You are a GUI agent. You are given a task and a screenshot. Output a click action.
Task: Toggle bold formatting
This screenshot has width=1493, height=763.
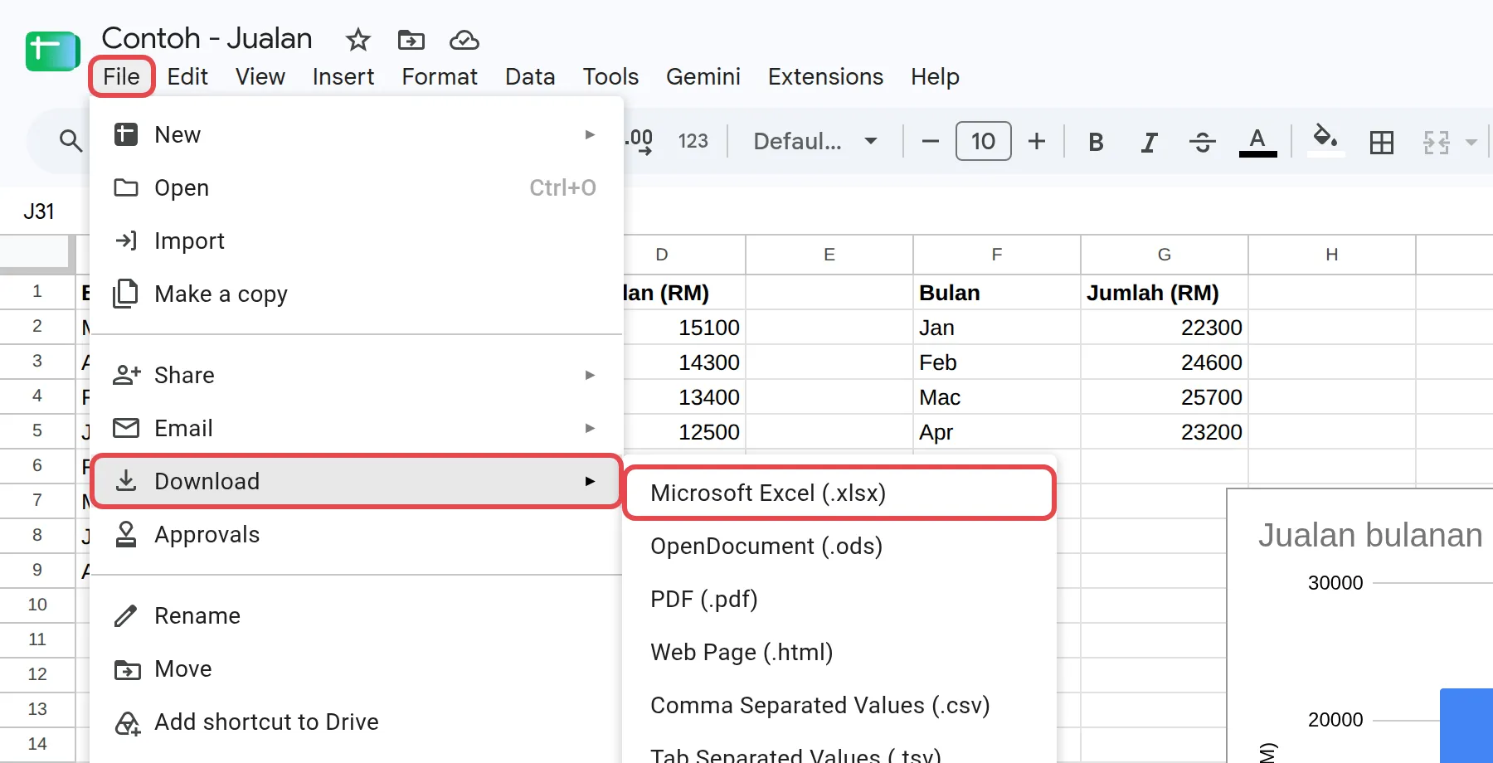pyautogui.click(x=1096, y=142)
